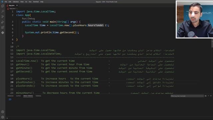Click plusHours in line 4 of code
This screenshot has height=120, width=213.
[x=80, y=25]
